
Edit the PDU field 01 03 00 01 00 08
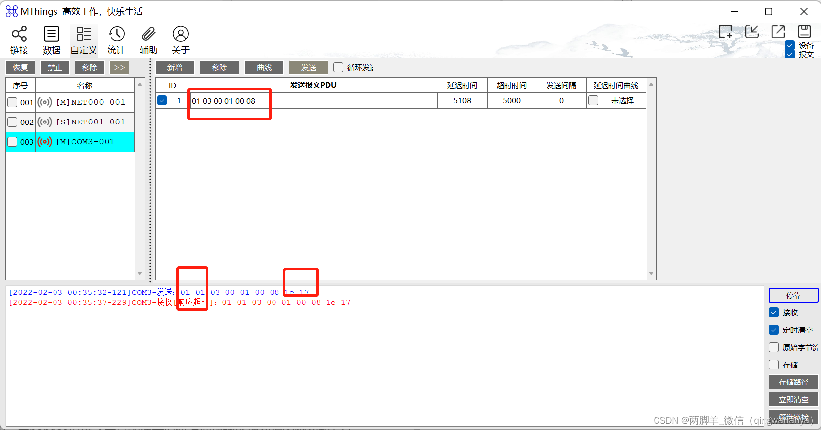pyautogui.click(x=314, y=101)
